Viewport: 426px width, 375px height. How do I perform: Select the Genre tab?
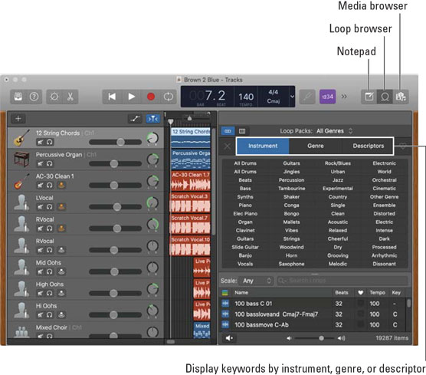pos(316,146)
